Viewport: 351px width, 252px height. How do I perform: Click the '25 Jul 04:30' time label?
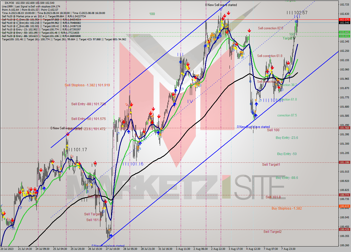pyautogui.click(x=60, y=249)
